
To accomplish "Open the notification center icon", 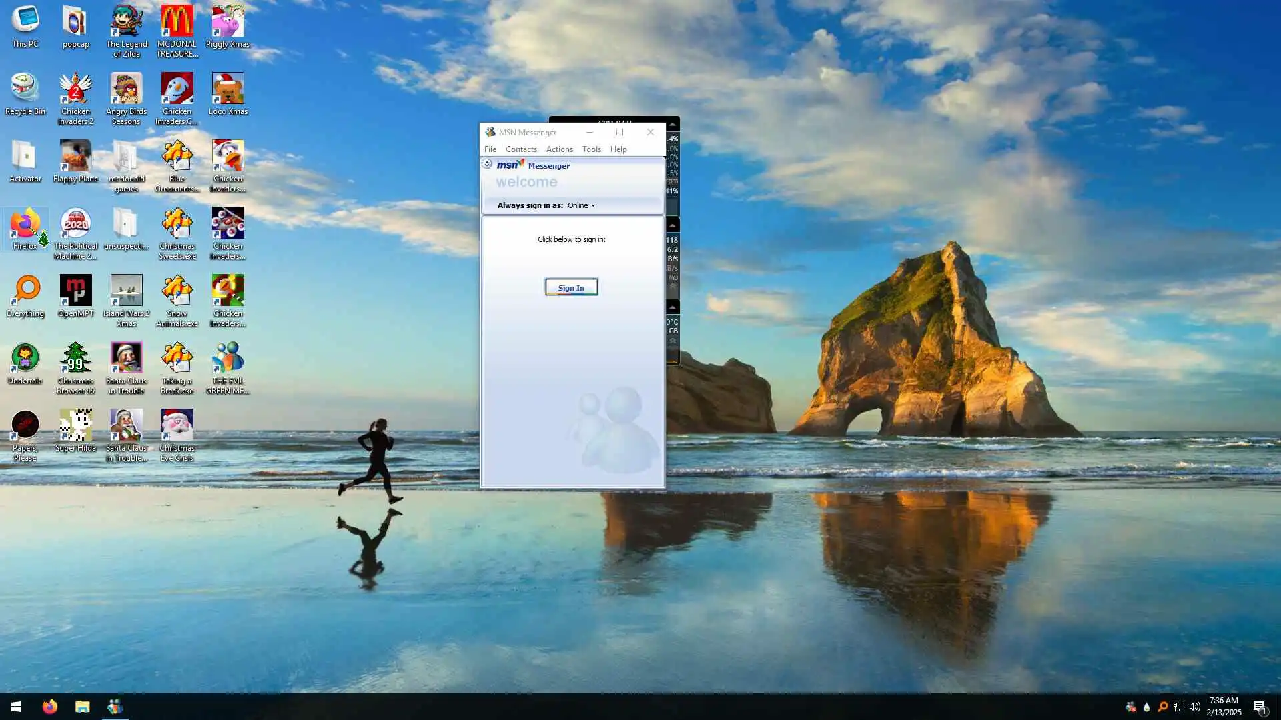I will 1259,707.
